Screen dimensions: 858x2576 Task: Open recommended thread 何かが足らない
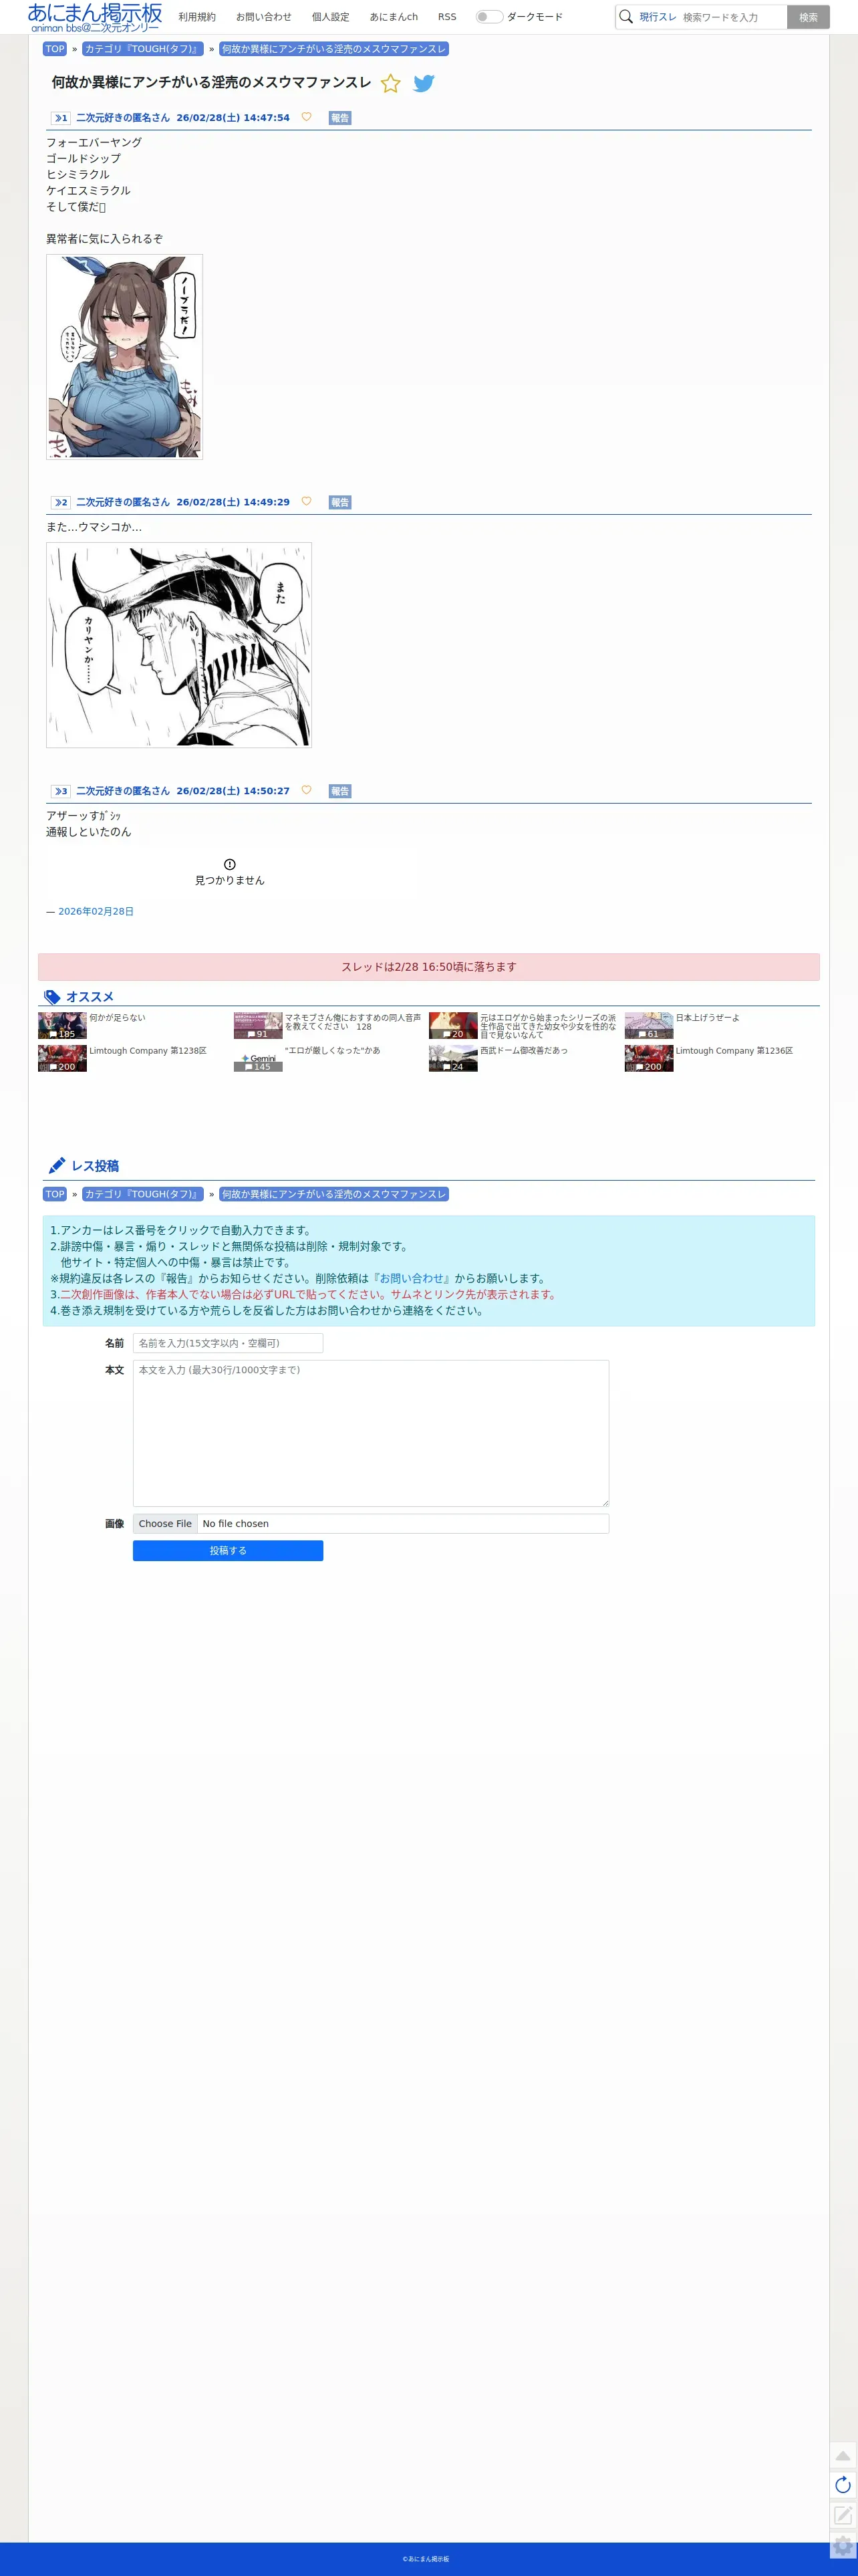tap(117, 1017)
